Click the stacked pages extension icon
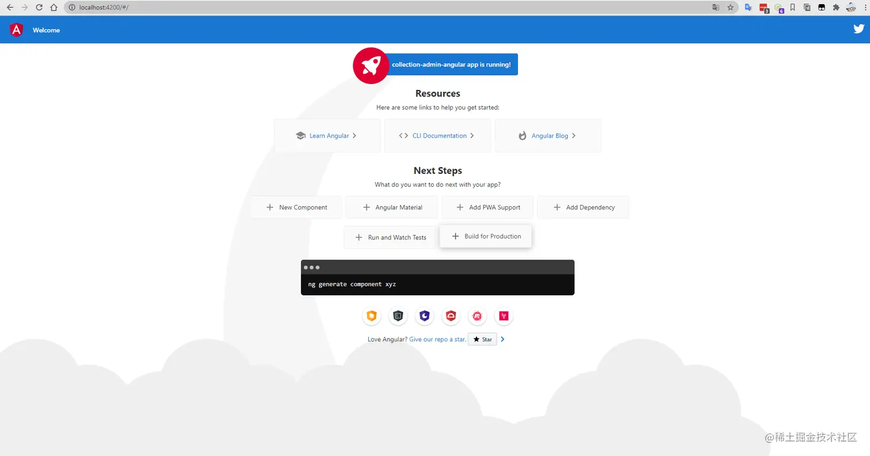The width and height of the screenshot is (870, 456). pyautogui.click(x=807, y=7)
